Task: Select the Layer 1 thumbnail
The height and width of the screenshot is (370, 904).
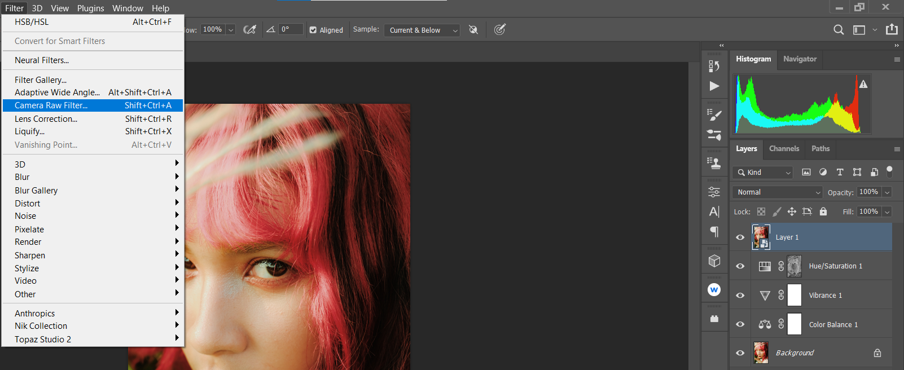Action: pyautogui.click(x=761, y=237)
